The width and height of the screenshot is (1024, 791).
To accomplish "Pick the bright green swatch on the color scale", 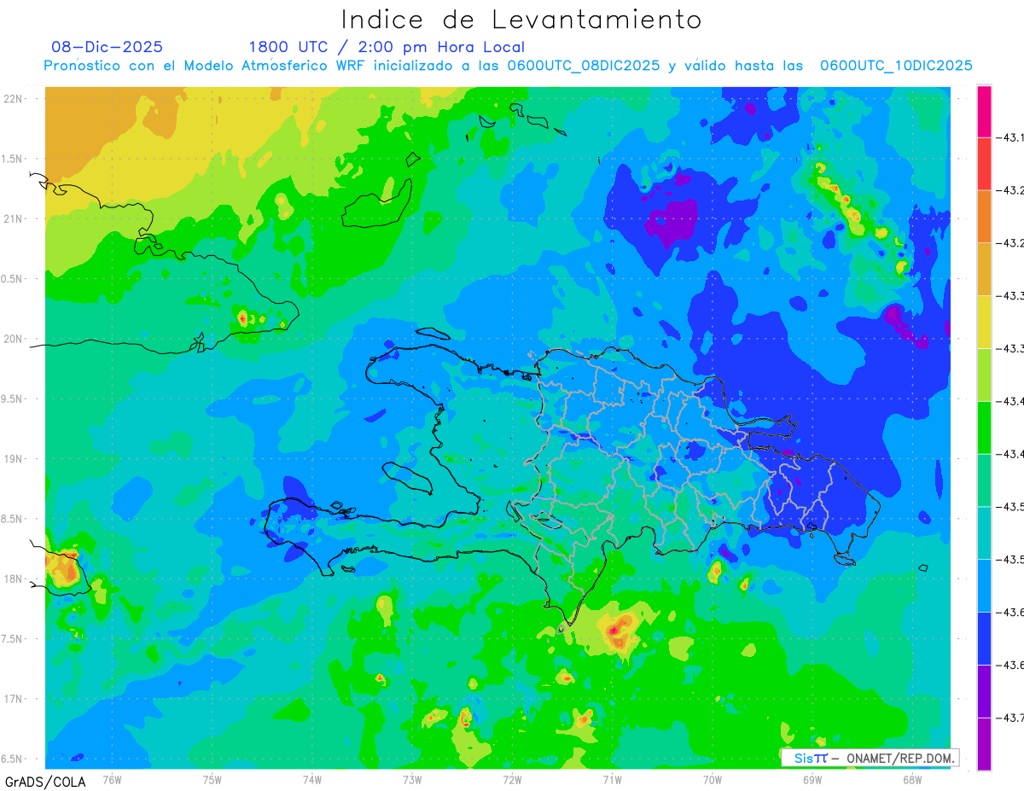I will pos(984,427).
